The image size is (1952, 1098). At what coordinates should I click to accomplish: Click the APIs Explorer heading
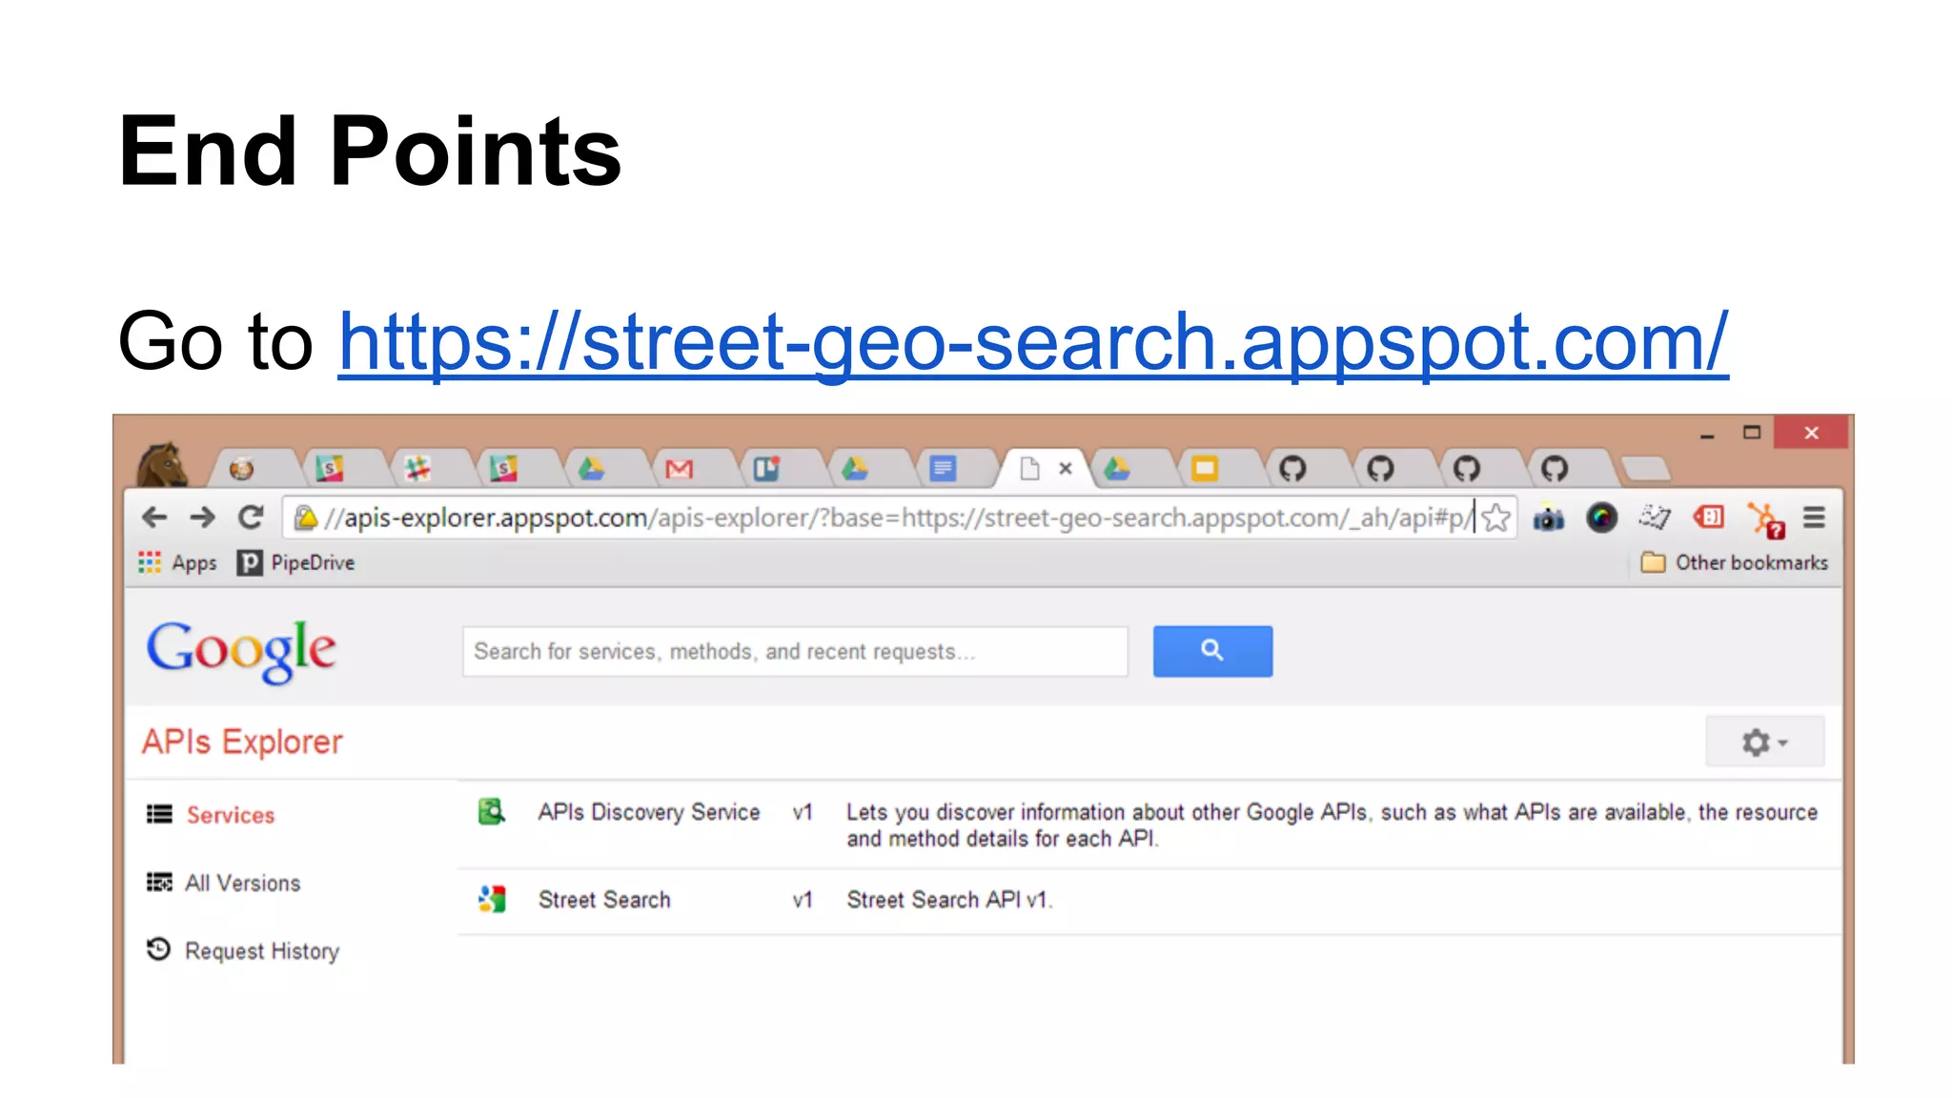[242, 742]
